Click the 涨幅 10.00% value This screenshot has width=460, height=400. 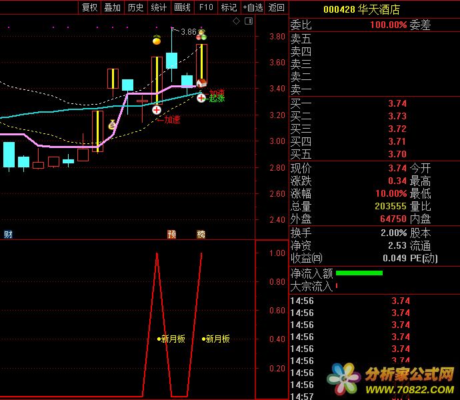(391, 193)
